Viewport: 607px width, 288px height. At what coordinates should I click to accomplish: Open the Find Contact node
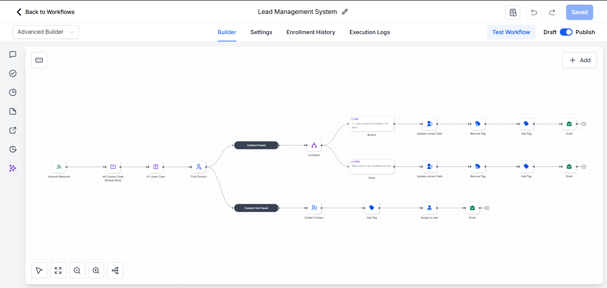pos(199,167)
